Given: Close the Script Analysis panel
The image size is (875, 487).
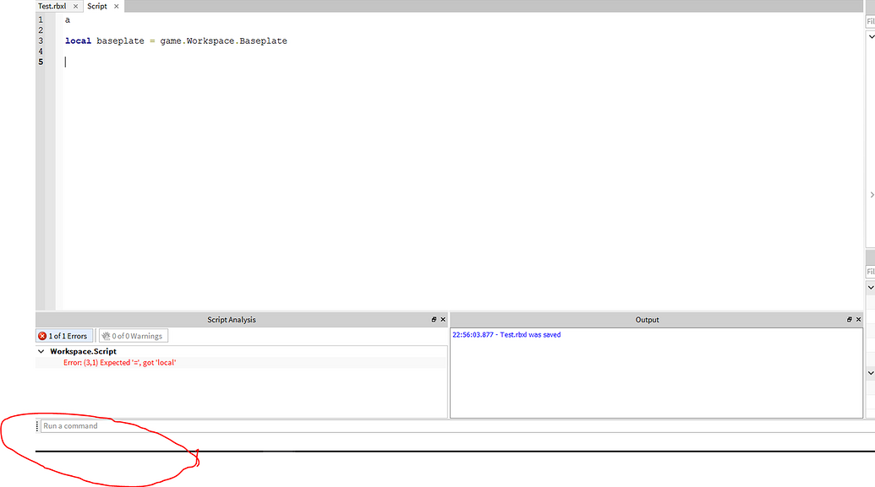Looking at the screenshot, I should coord(442,319).
